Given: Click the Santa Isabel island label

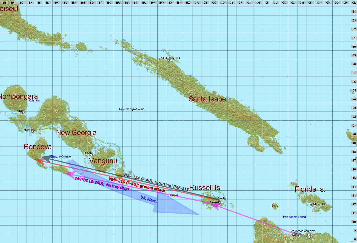Looking at the screenshot, I should pyautogui.click(x=208, y=99).
